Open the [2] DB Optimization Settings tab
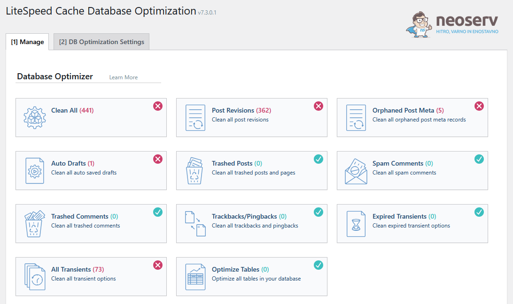This screenshot has height=304, width=513. (101, 42)
